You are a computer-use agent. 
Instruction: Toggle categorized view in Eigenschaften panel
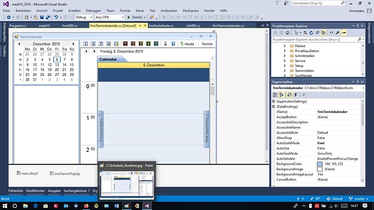point(275,95)
